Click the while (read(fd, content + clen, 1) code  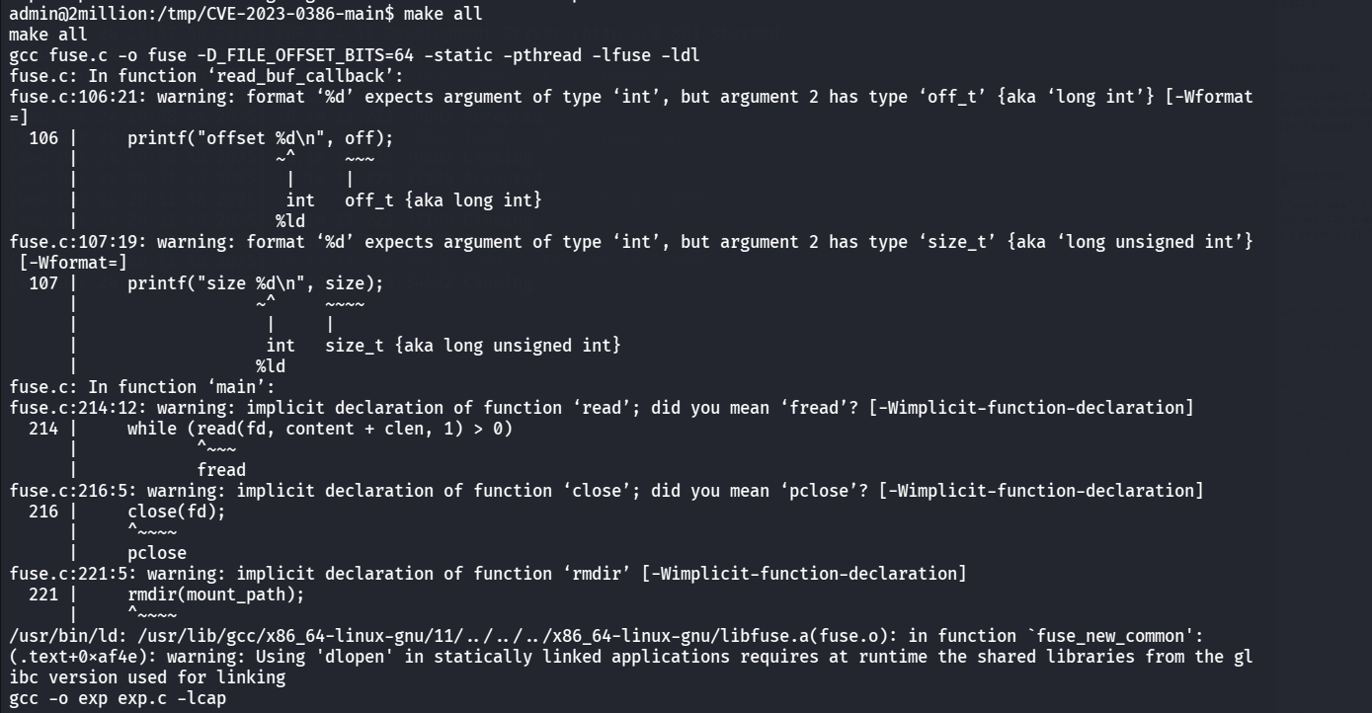tap(319, 429)
